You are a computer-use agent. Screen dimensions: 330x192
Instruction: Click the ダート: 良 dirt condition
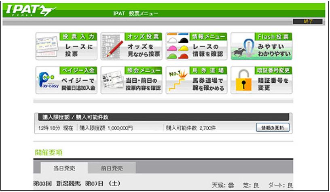(280, 185)
